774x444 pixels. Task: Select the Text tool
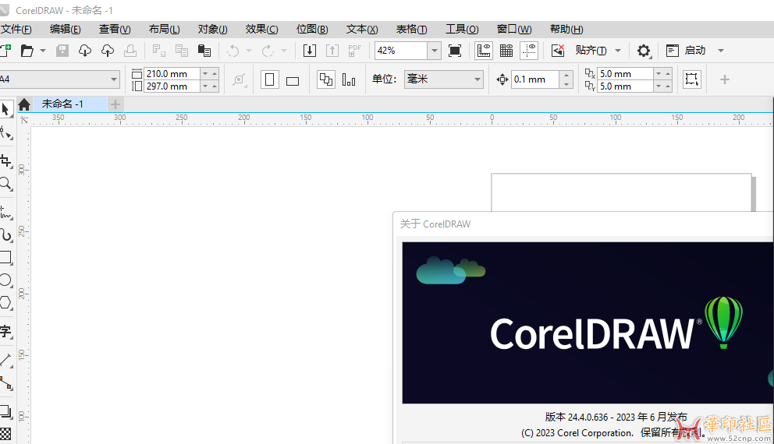(5, 331)
